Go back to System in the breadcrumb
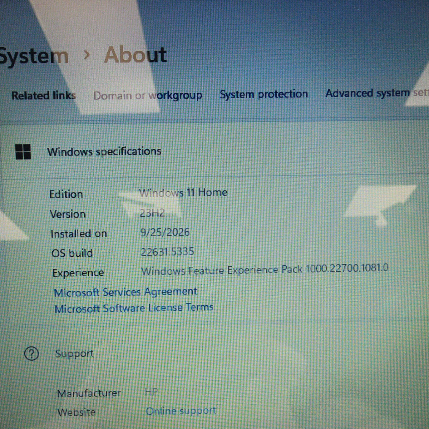 (x=34, y=56)
